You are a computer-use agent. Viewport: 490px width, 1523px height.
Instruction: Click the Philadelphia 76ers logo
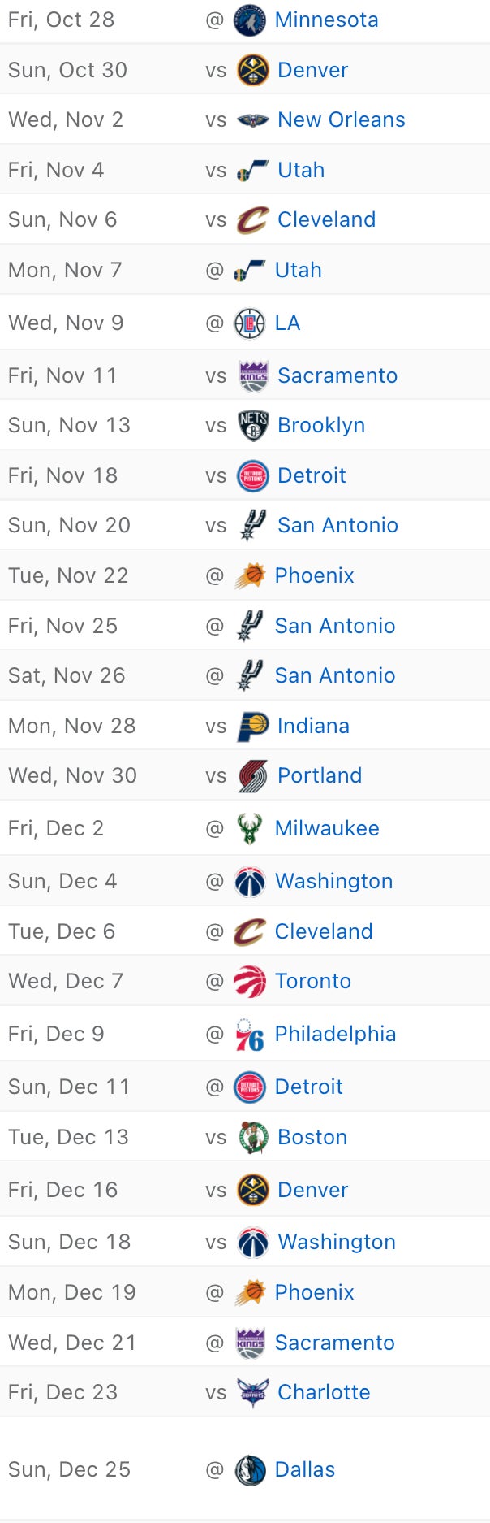pyautogui.click(x=250, y=1035)
